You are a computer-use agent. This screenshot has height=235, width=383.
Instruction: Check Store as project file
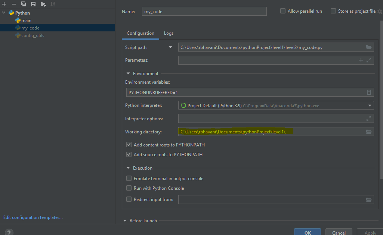[333, 11]
